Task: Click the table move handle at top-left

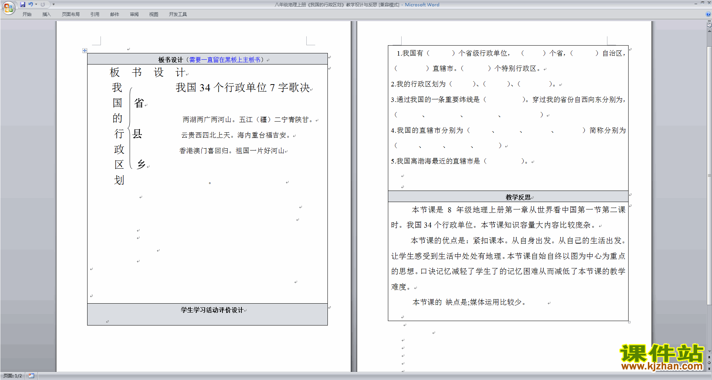Action: 85,50
